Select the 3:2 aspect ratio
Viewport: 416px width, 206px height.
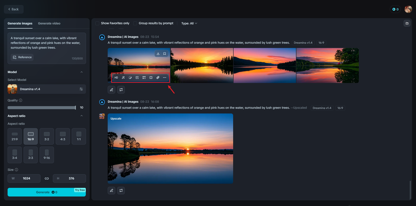pos(47,136)
